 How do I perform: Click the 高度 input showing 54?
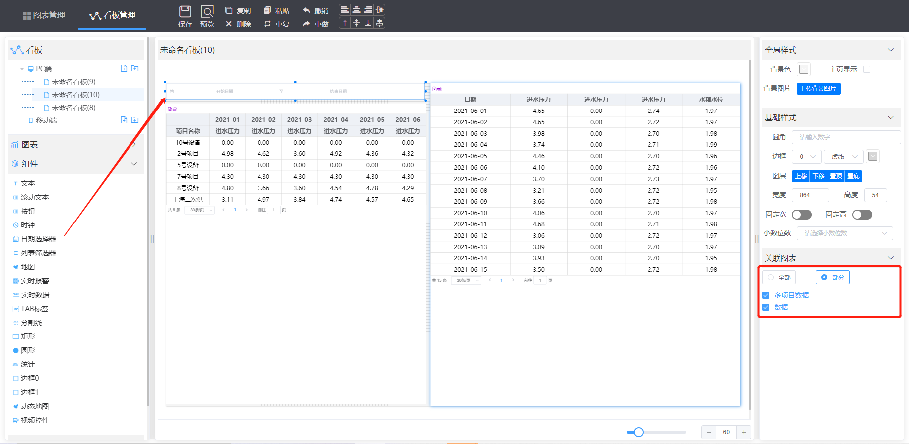(875, 195)
